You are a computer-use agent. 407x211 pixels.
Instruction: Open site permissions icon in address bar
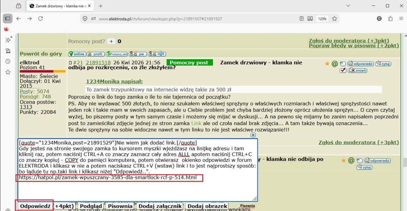point(93,19)
